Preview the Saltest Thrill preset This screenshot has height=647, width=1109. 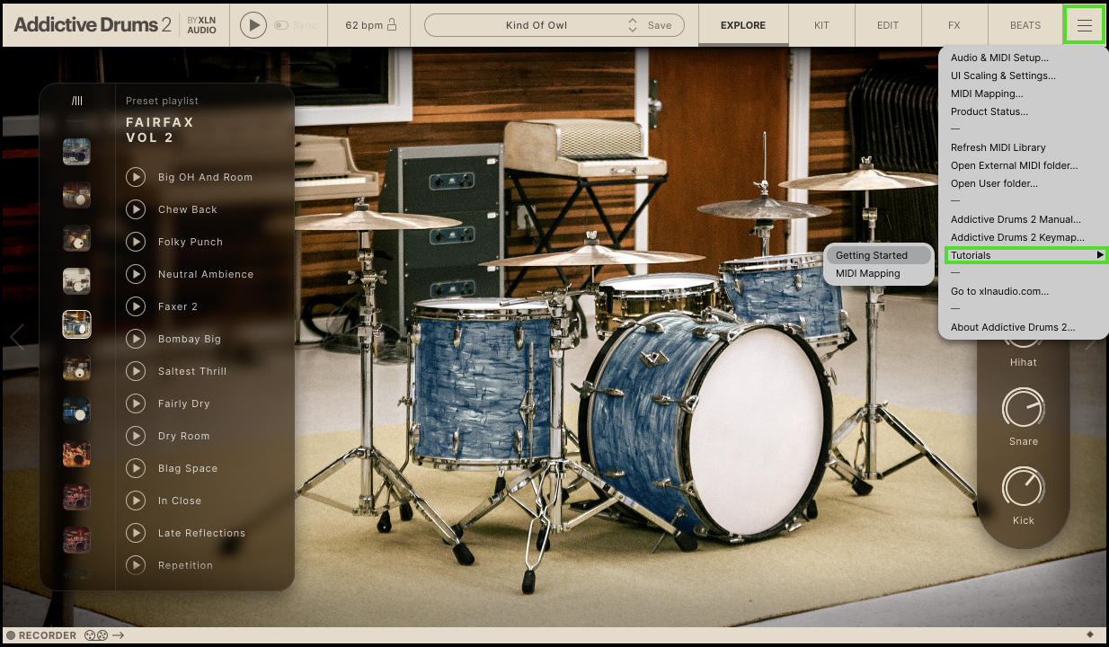pyautogui.click(x=136, y=371)
